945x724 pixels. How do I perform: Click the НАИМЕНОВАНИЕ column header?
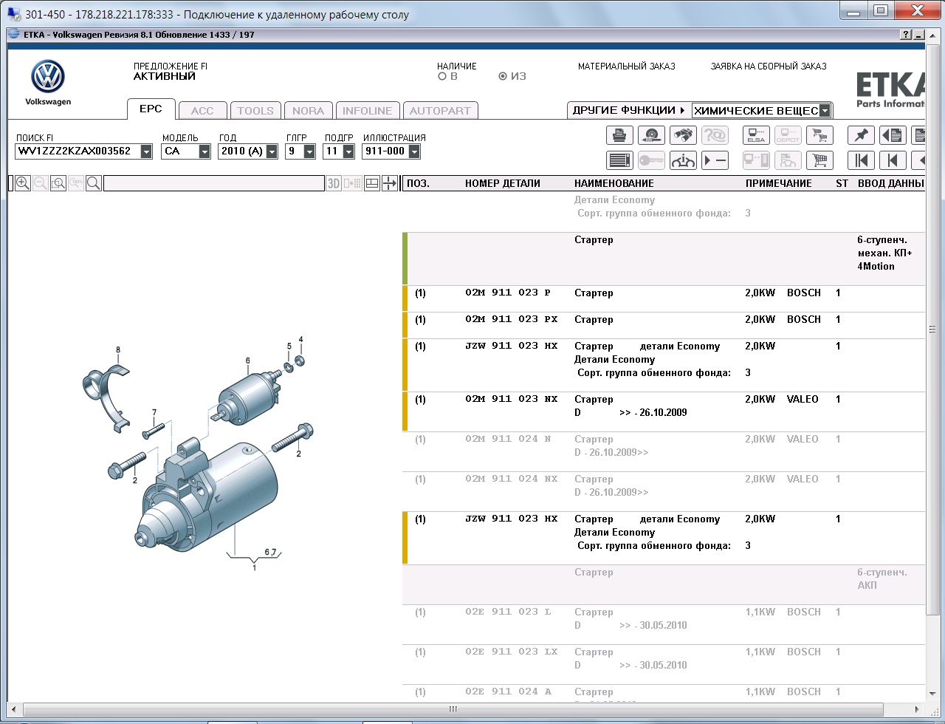click(614, 183)
